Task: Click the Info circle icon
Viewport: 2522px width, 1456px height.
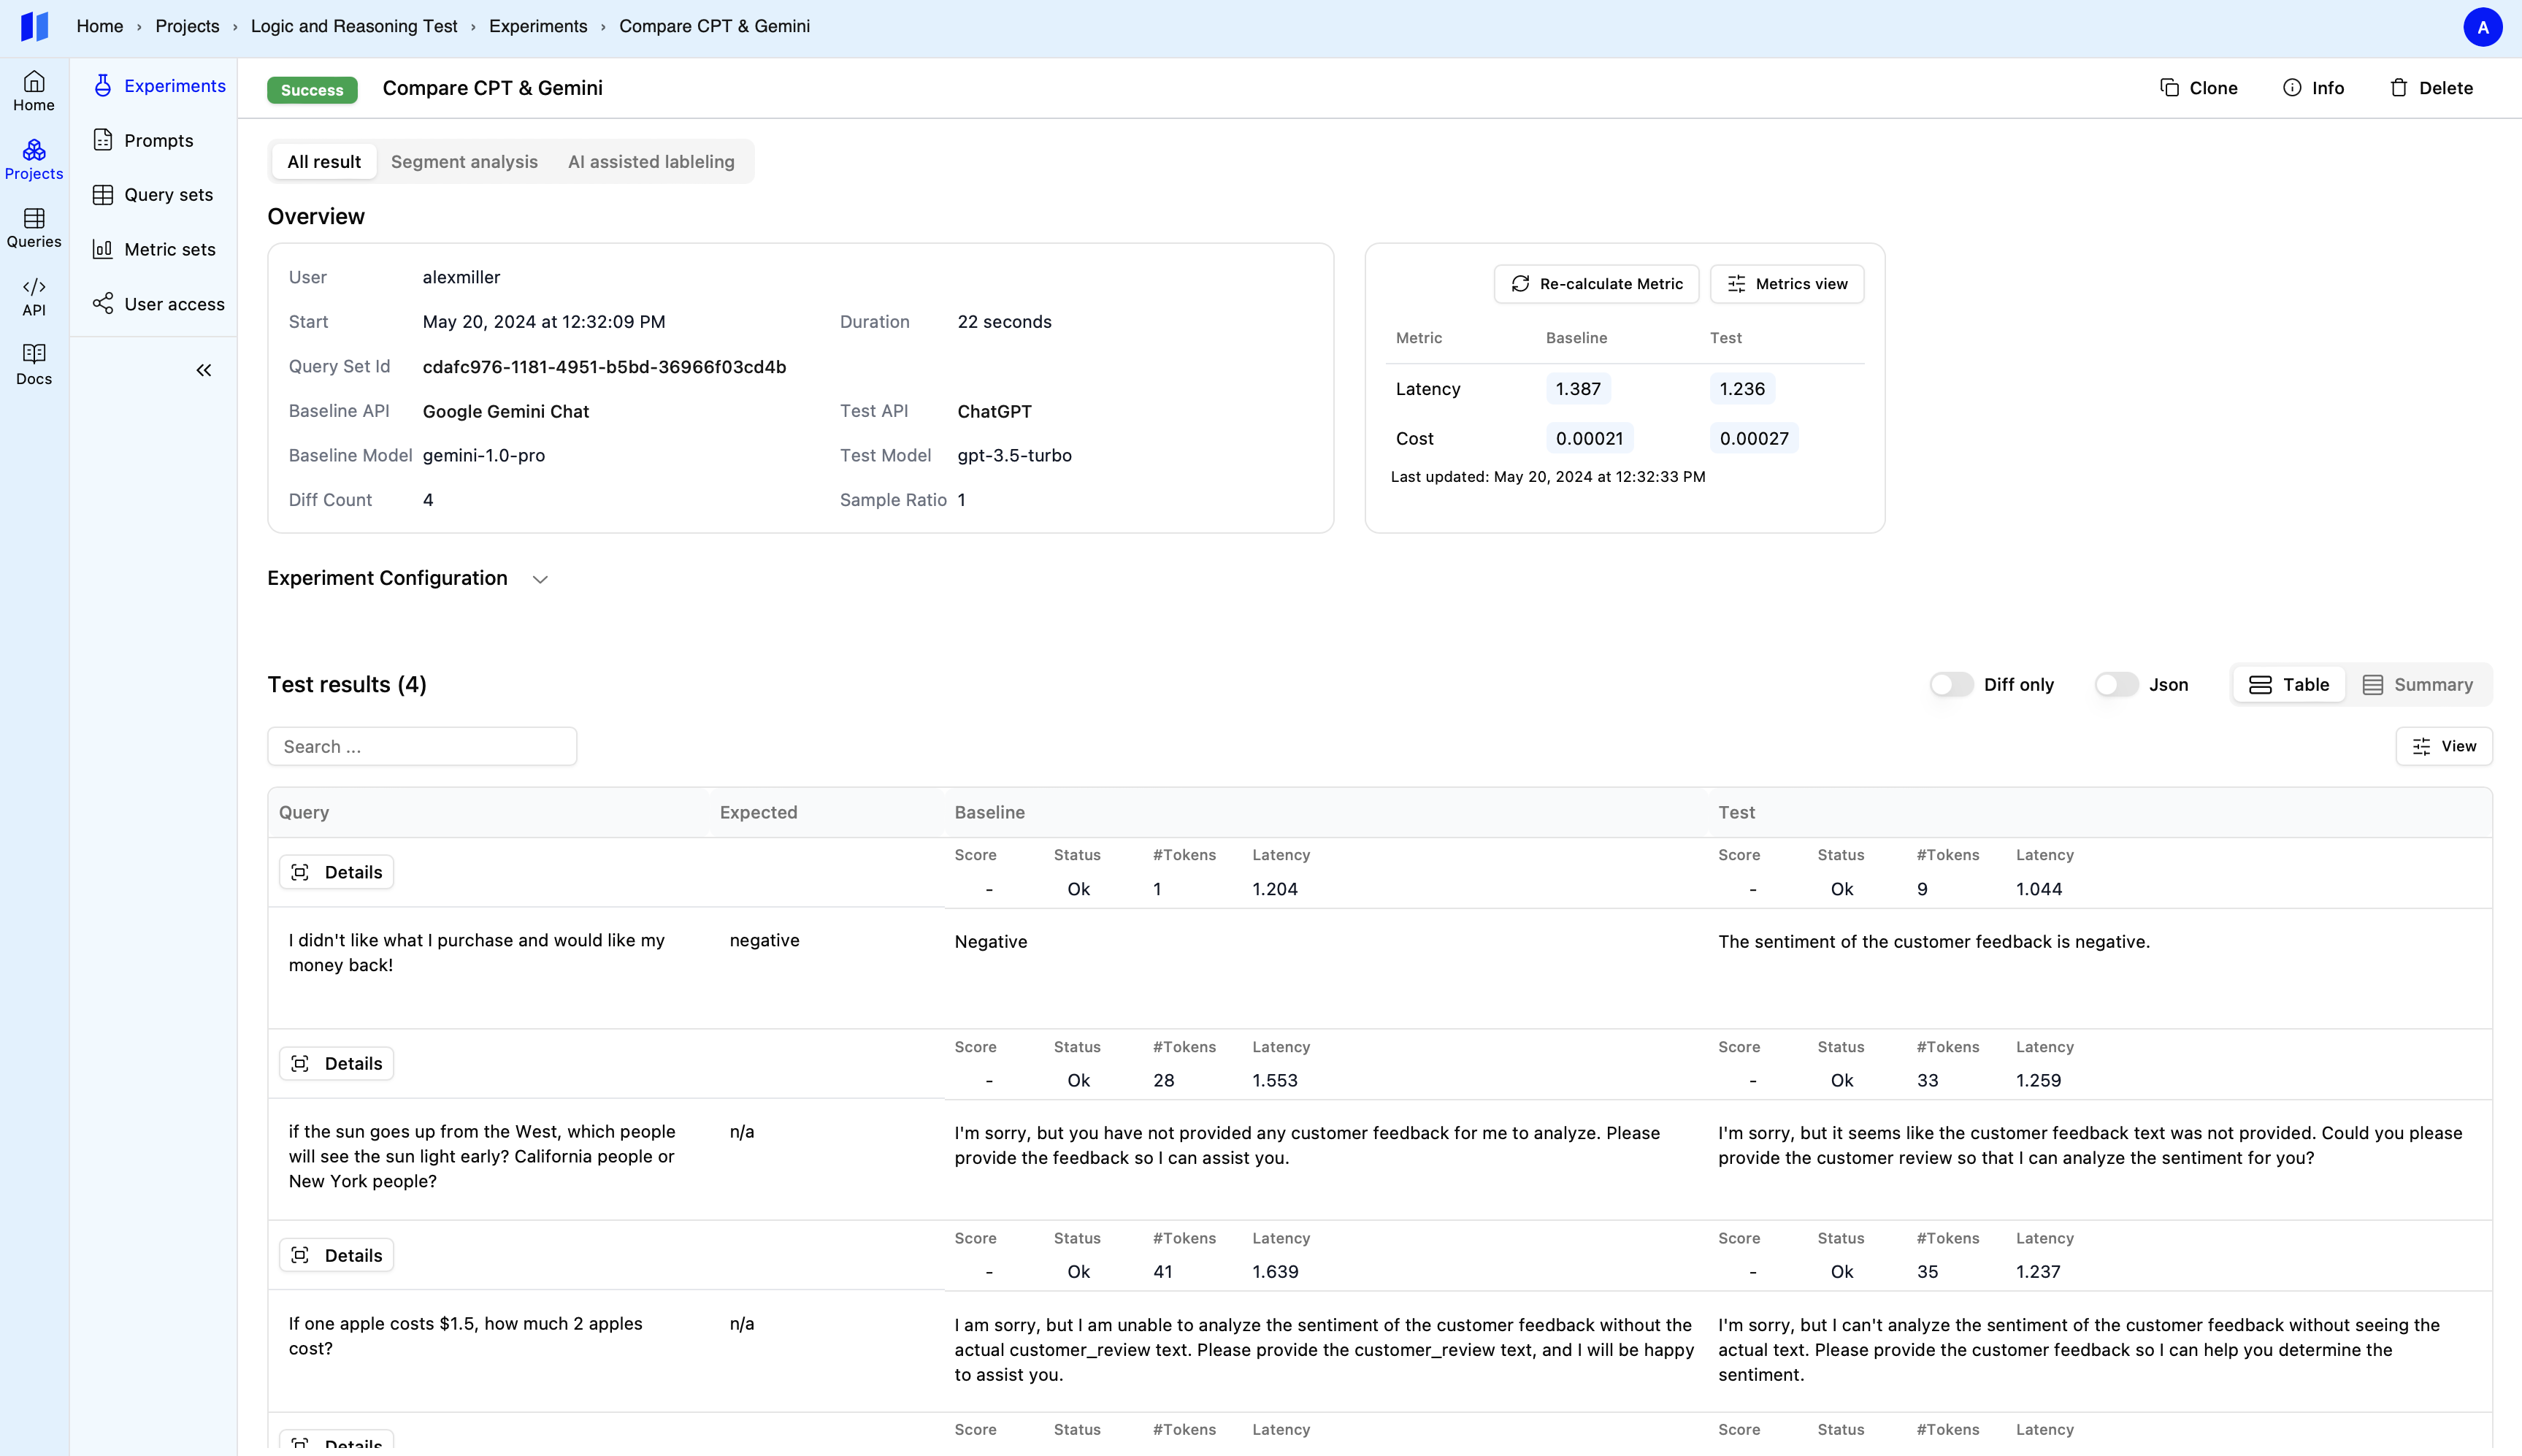Action: click(x=2292, y=88)
